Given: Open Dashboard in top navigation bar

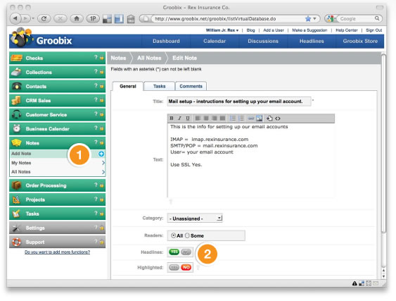Looking at the screenshot, I should pos(166,41).
